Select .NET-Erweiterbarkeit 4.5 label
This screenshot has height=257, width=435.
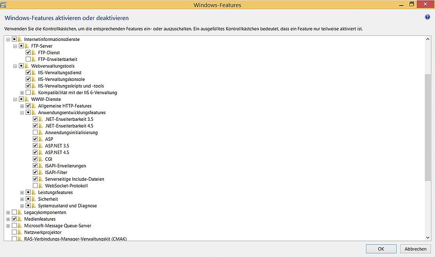click(x=69, y=126)
